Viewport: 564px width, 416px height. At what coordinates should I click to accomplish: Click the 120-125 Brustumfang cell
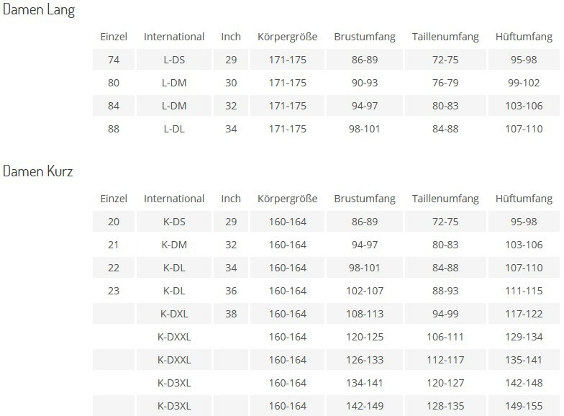364,337
